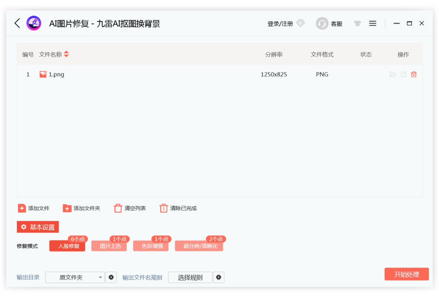Open filename rule gear settings

coord(219,277)
